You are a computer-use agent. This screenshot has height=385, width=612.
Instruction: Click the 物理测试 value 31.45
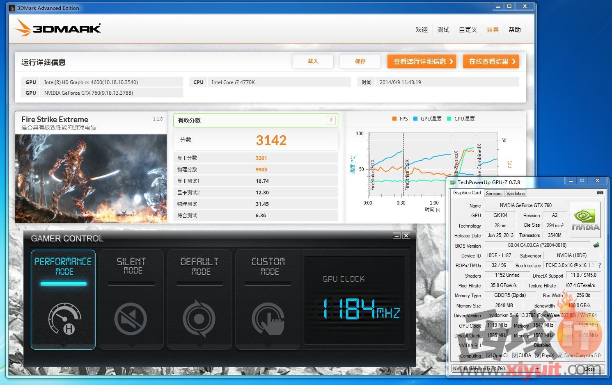point(262,204)
